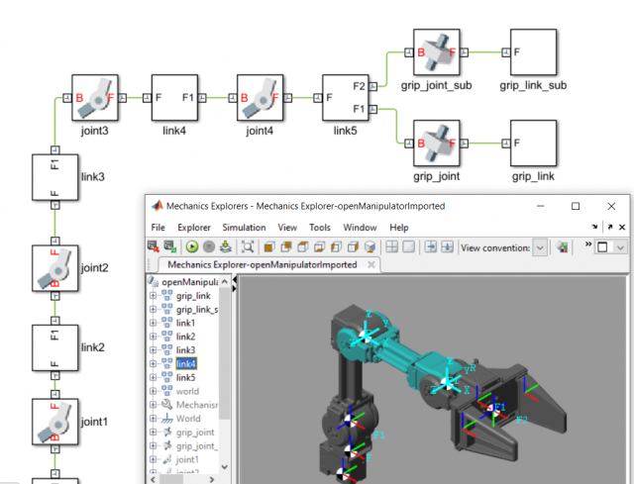Select the Mechanism Configuration wrench item

click(197, 405)
